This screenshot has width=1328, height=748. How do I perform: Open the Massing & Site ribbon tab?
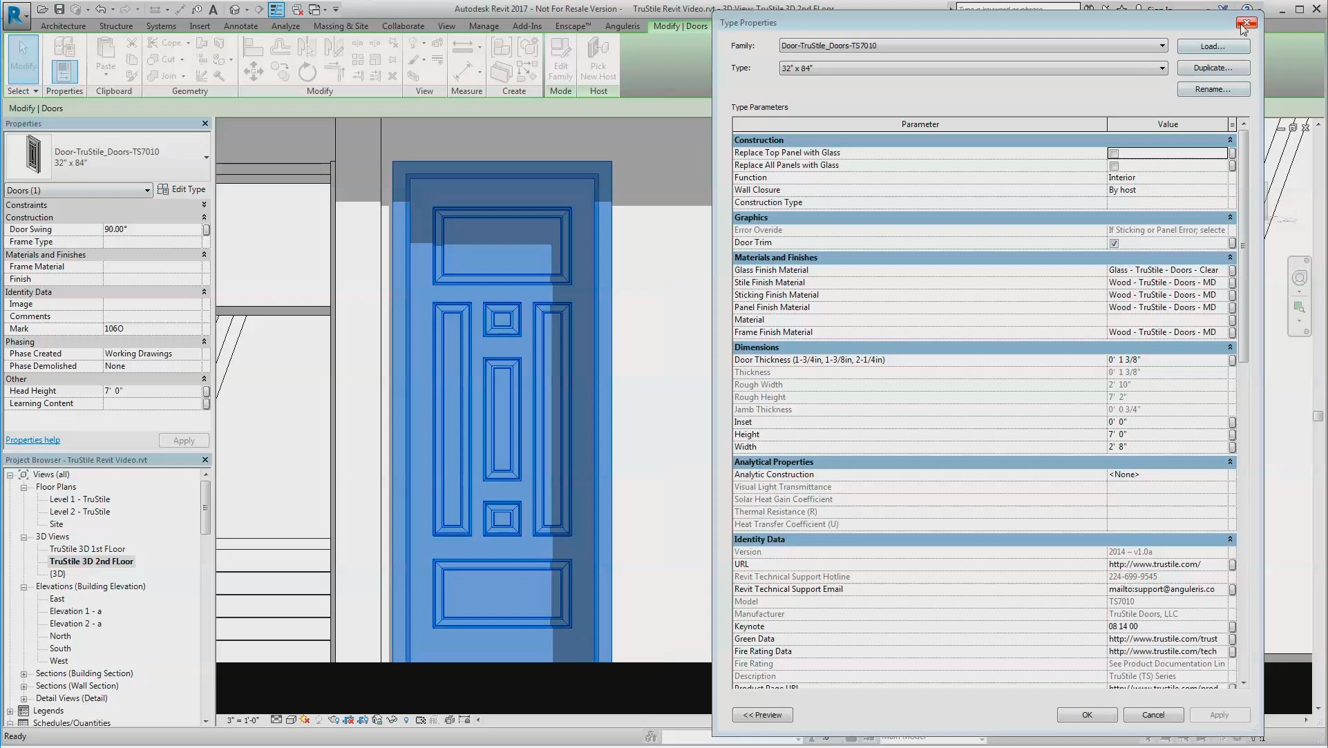click(x=341, y=26)
